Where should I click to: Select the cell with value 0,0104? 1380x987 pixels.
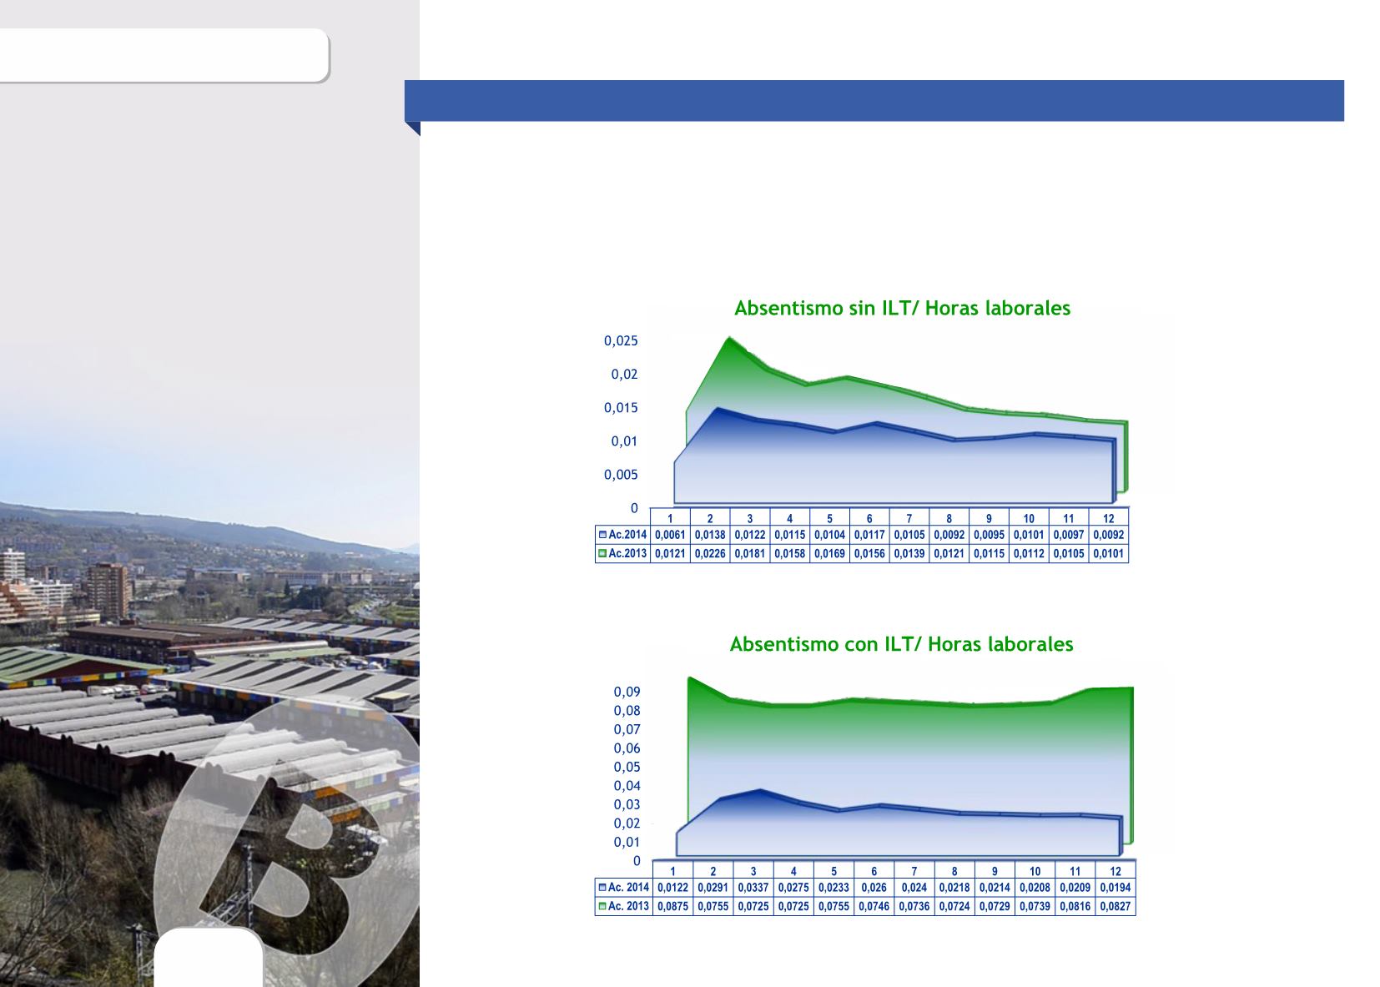click(829, 535)
